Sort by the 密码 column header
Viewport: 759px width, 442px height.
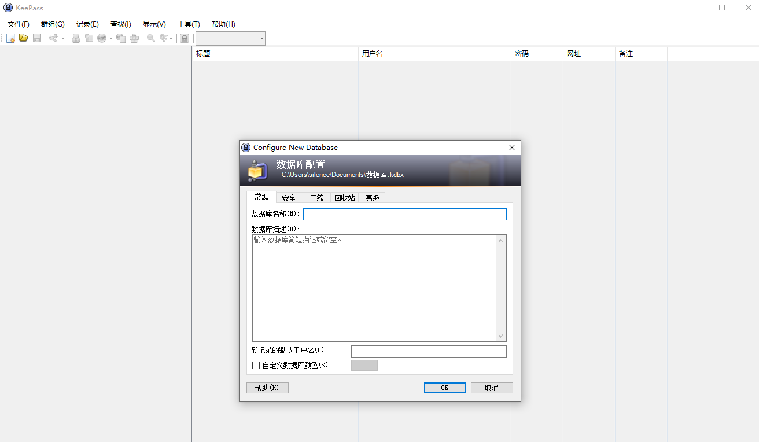[x=537, y=54]
